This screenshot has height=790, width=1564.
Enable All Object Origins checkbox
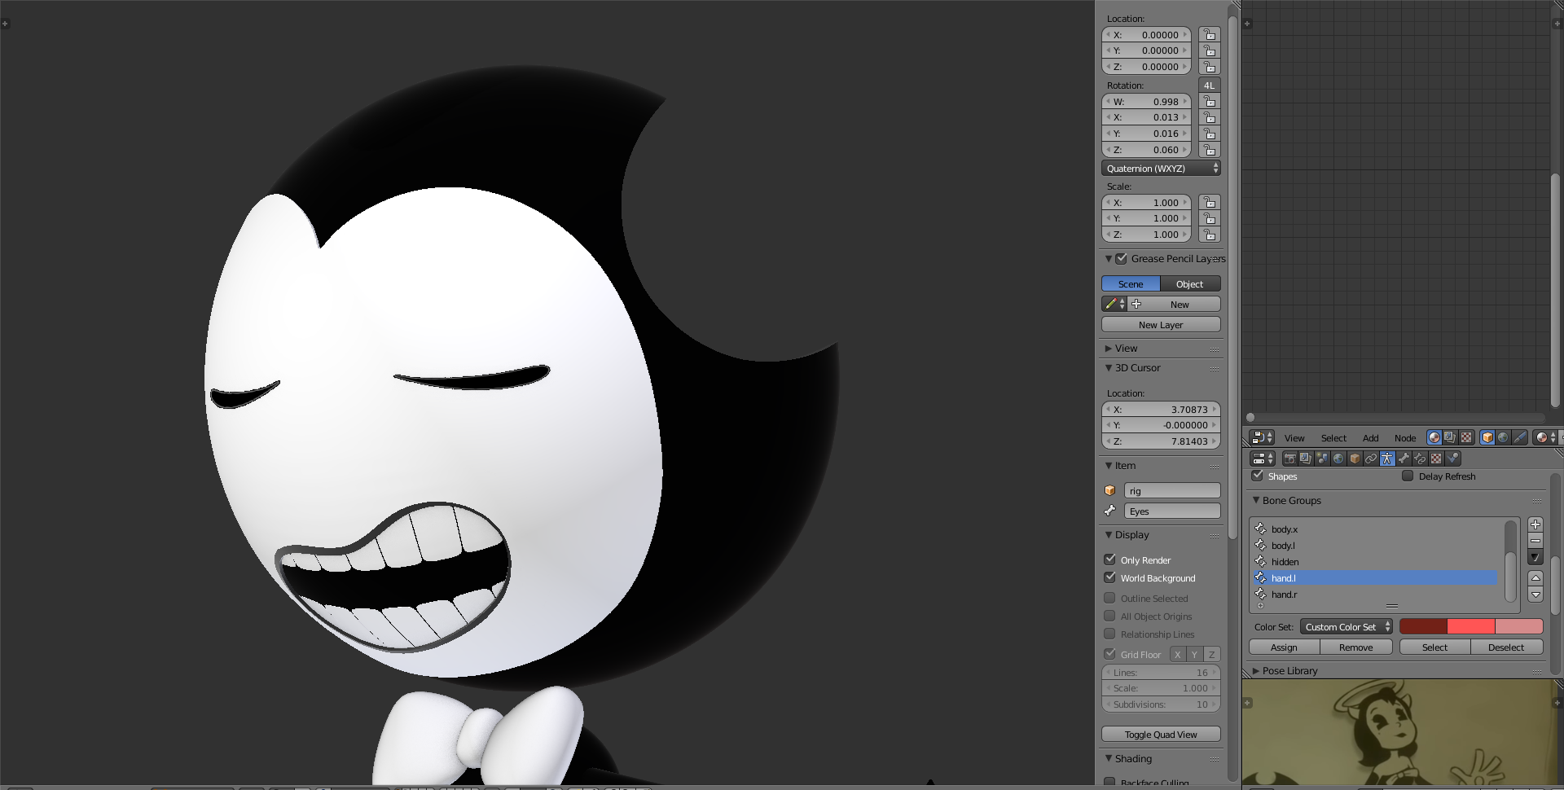(x=1109, y=616)
